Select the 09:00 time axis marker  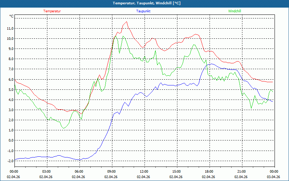pos(112,172)
